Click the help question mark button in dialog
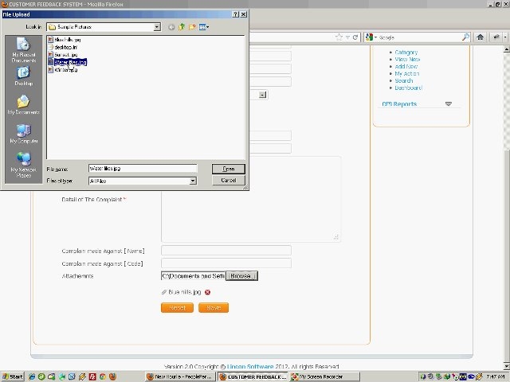 pyautogui.click(x=236, y=14)
